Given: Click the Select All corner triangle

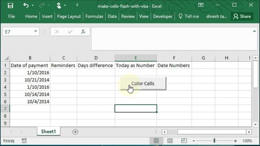Looking at the screenshot, I should coord(6,58).
